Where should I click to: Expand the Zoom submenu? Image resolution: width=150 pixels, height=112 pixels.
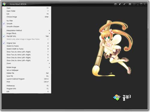tap(27, 63)
